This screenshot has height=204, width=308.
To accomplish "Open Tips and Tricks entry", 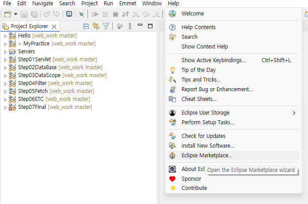I will [x=233, y=80].
